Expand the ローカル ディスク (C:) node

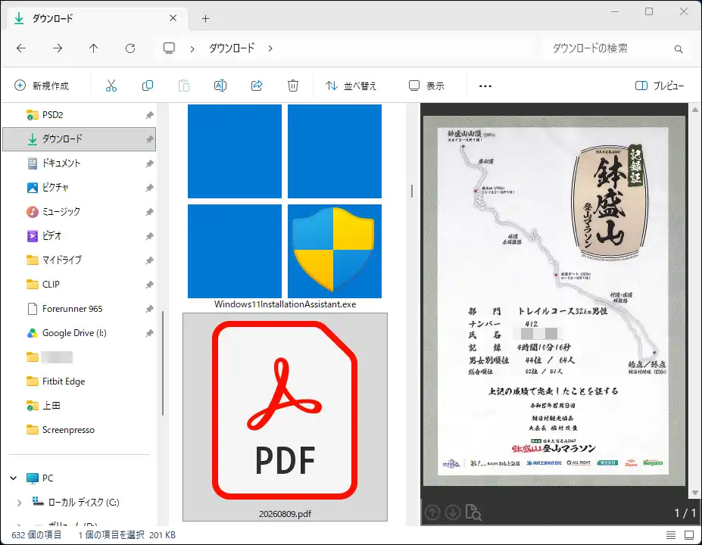click(19, 503)
